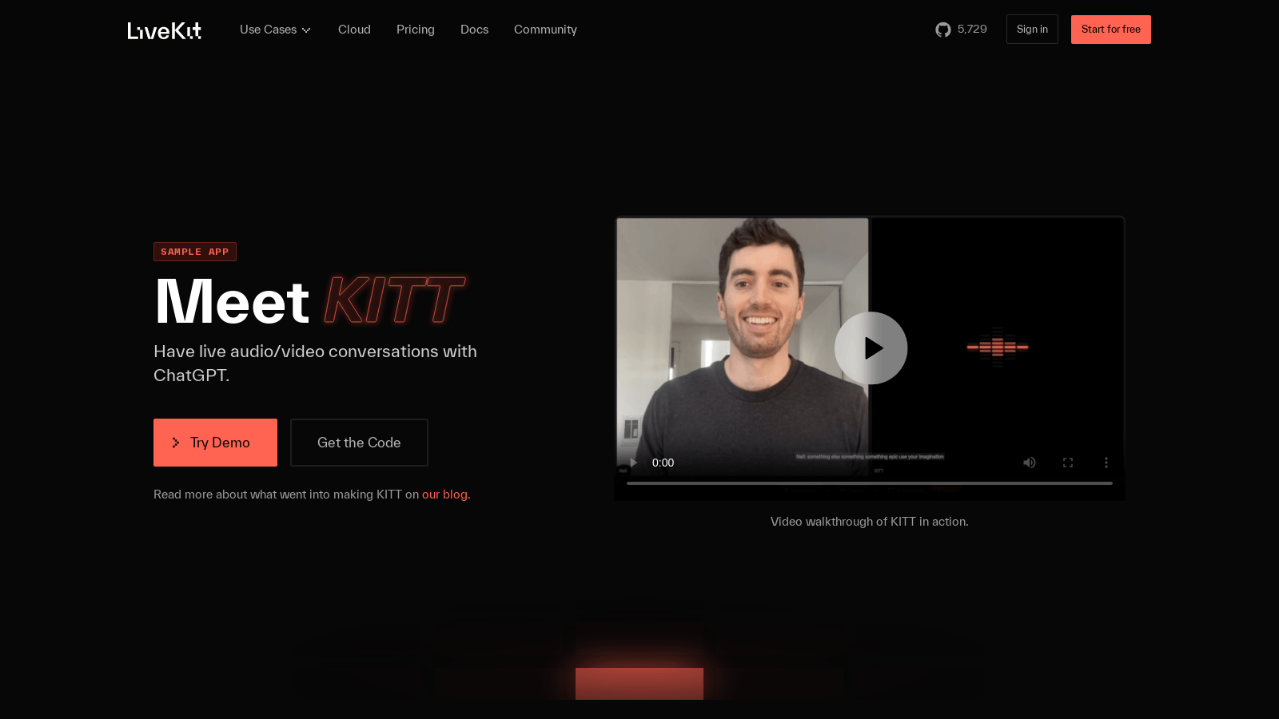This screenshot has height=719, width=1279.
Task: Open the video's three-dot more options menu
Action: click(x=1106, y=463)
